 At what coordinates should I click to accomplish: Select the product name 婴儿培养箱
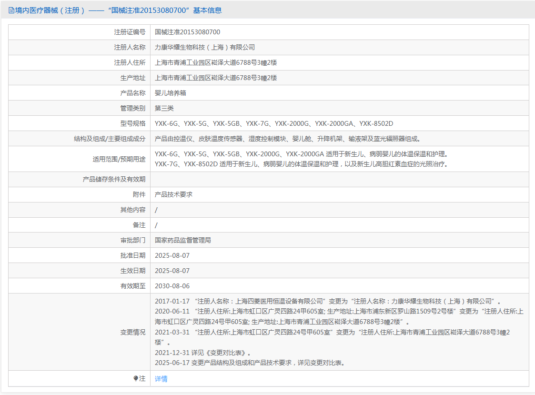click(171, 93)
